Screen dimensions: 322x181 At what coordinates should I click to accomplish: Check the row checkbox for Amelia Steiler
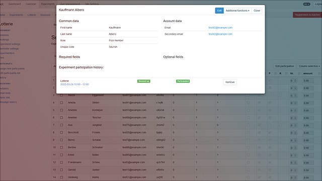(x=61, y=103)
